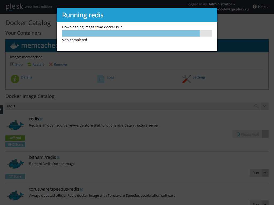The width and height of the screenshot is (274, 205).
Task: Open the Run options dropdown for bitnami/redis
Action: [x=265, y=173]
